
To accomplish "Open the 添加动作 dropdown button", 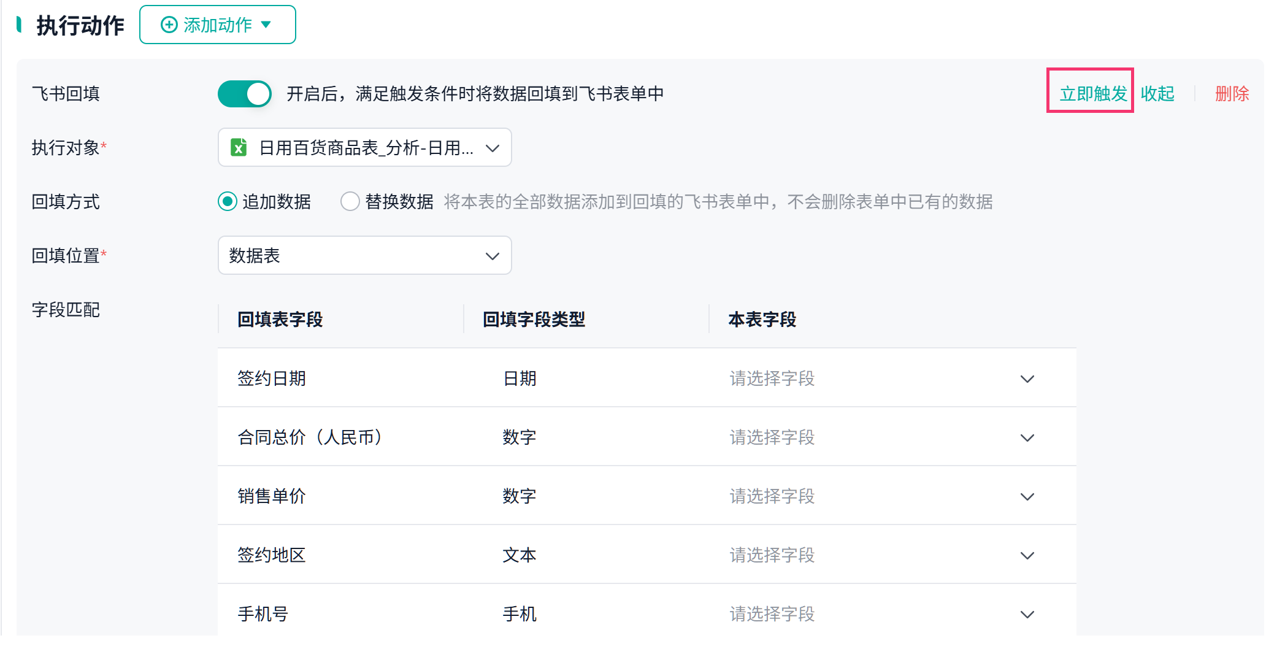I will point(217,25).
